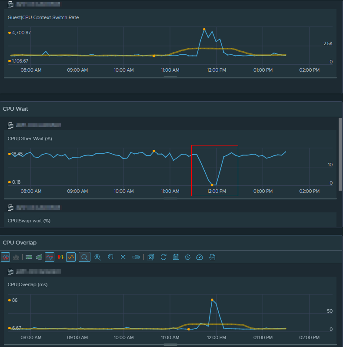
Task: Click the CPU Overlap panel title
Action: coord(20,242)
